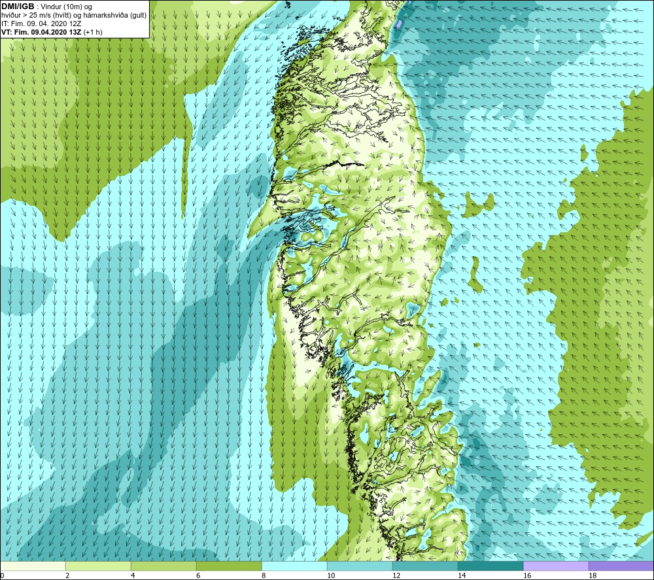Screen dimensions: 654x580
Task: Click the legend label '10'
Action: (331, 575)
